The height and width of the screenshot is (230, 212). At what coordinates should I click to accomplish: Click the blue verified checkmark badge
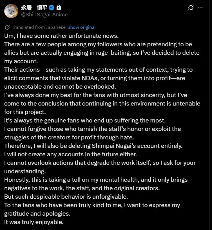click(51, 8)
